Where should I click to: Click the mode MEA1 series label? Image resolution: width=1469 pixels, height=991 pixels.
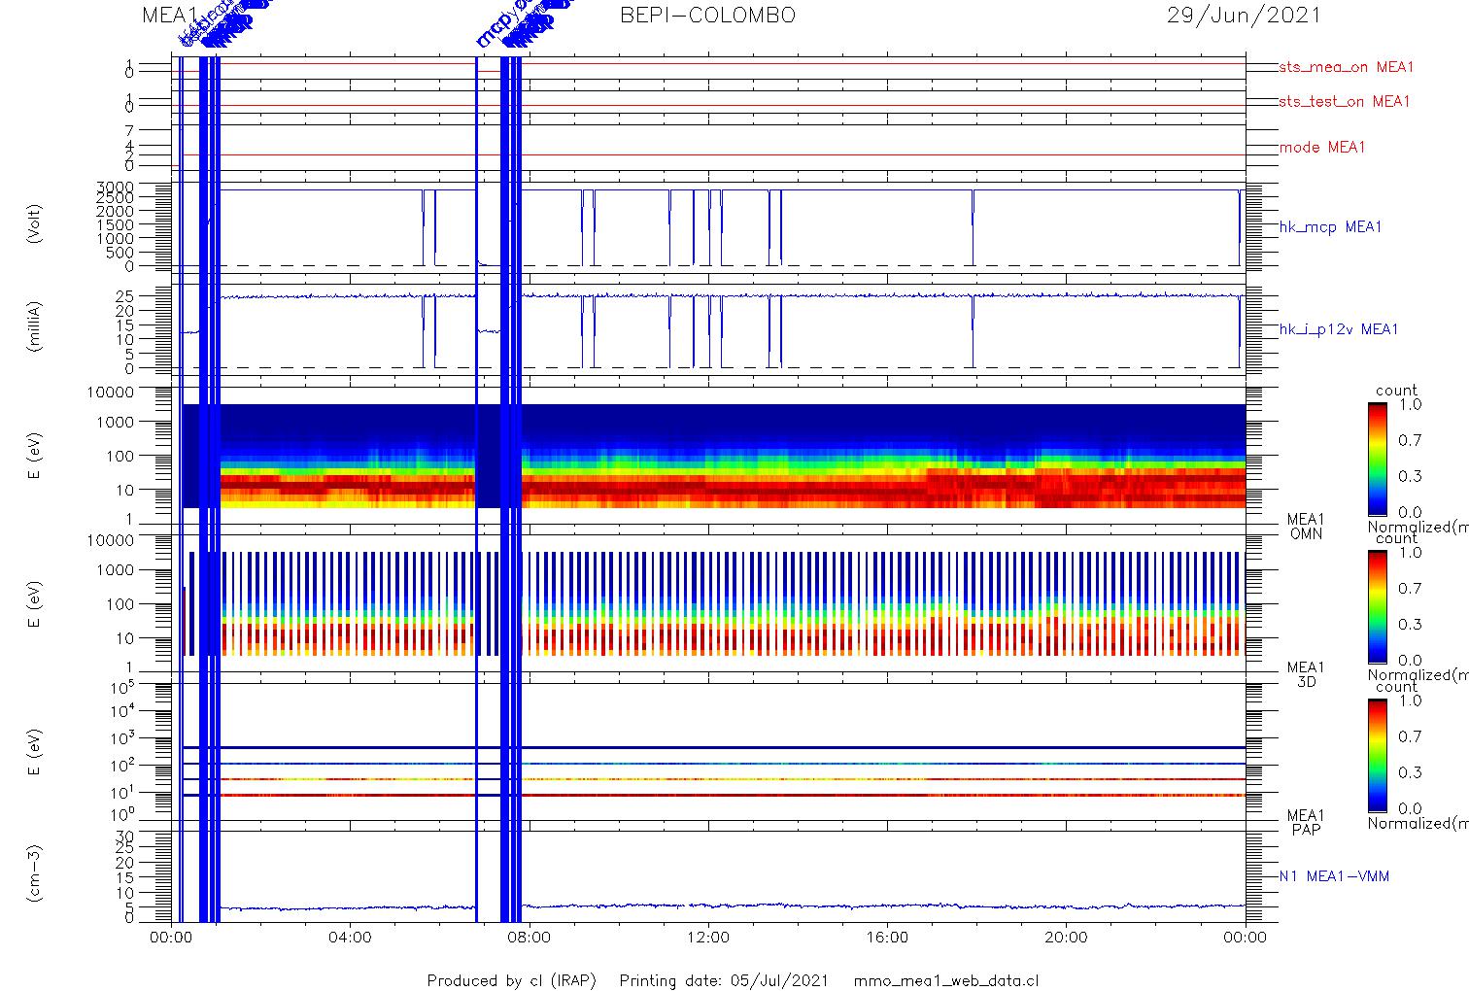1322,147
